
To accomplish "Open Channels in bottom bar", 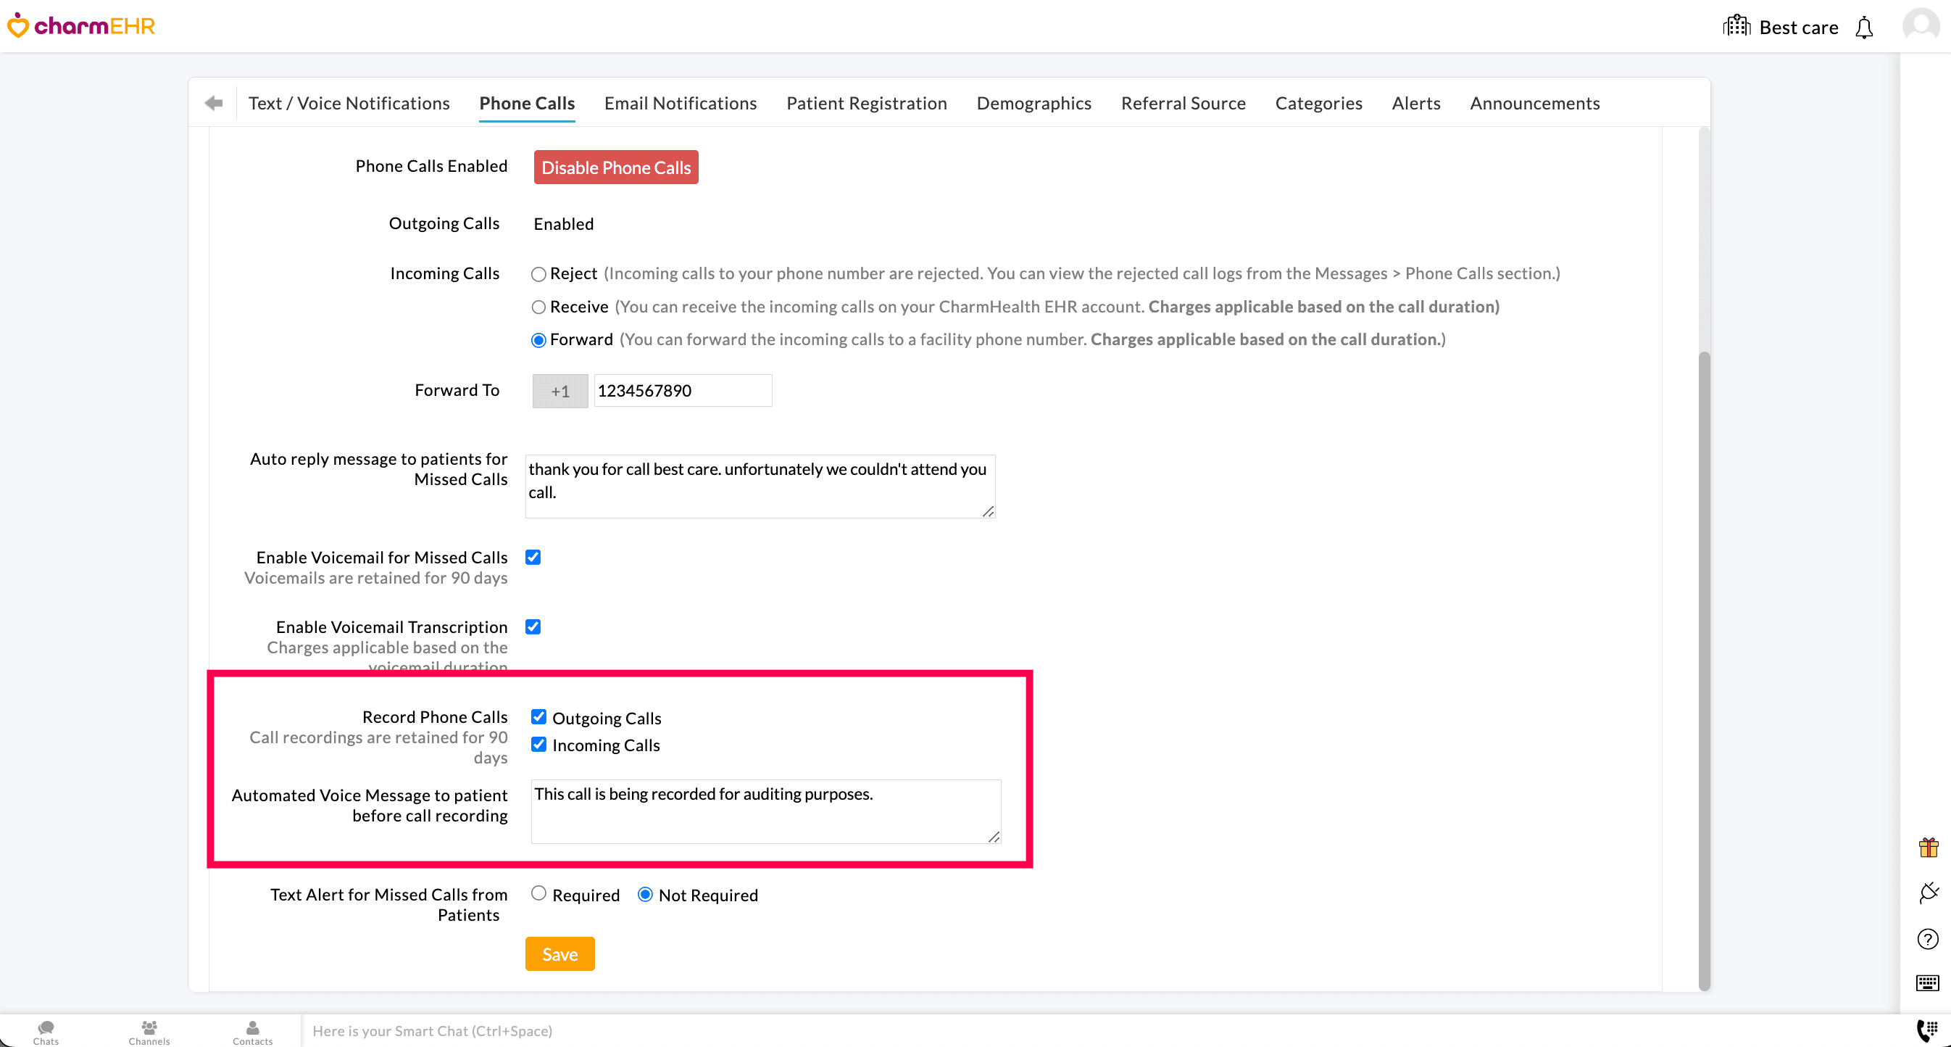I will click(x=149, y=1031).
